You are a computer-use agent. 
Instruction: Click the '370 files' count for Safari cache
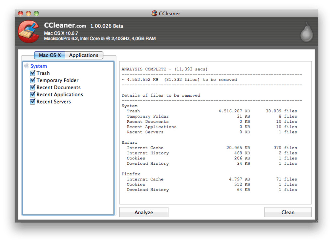285,148
